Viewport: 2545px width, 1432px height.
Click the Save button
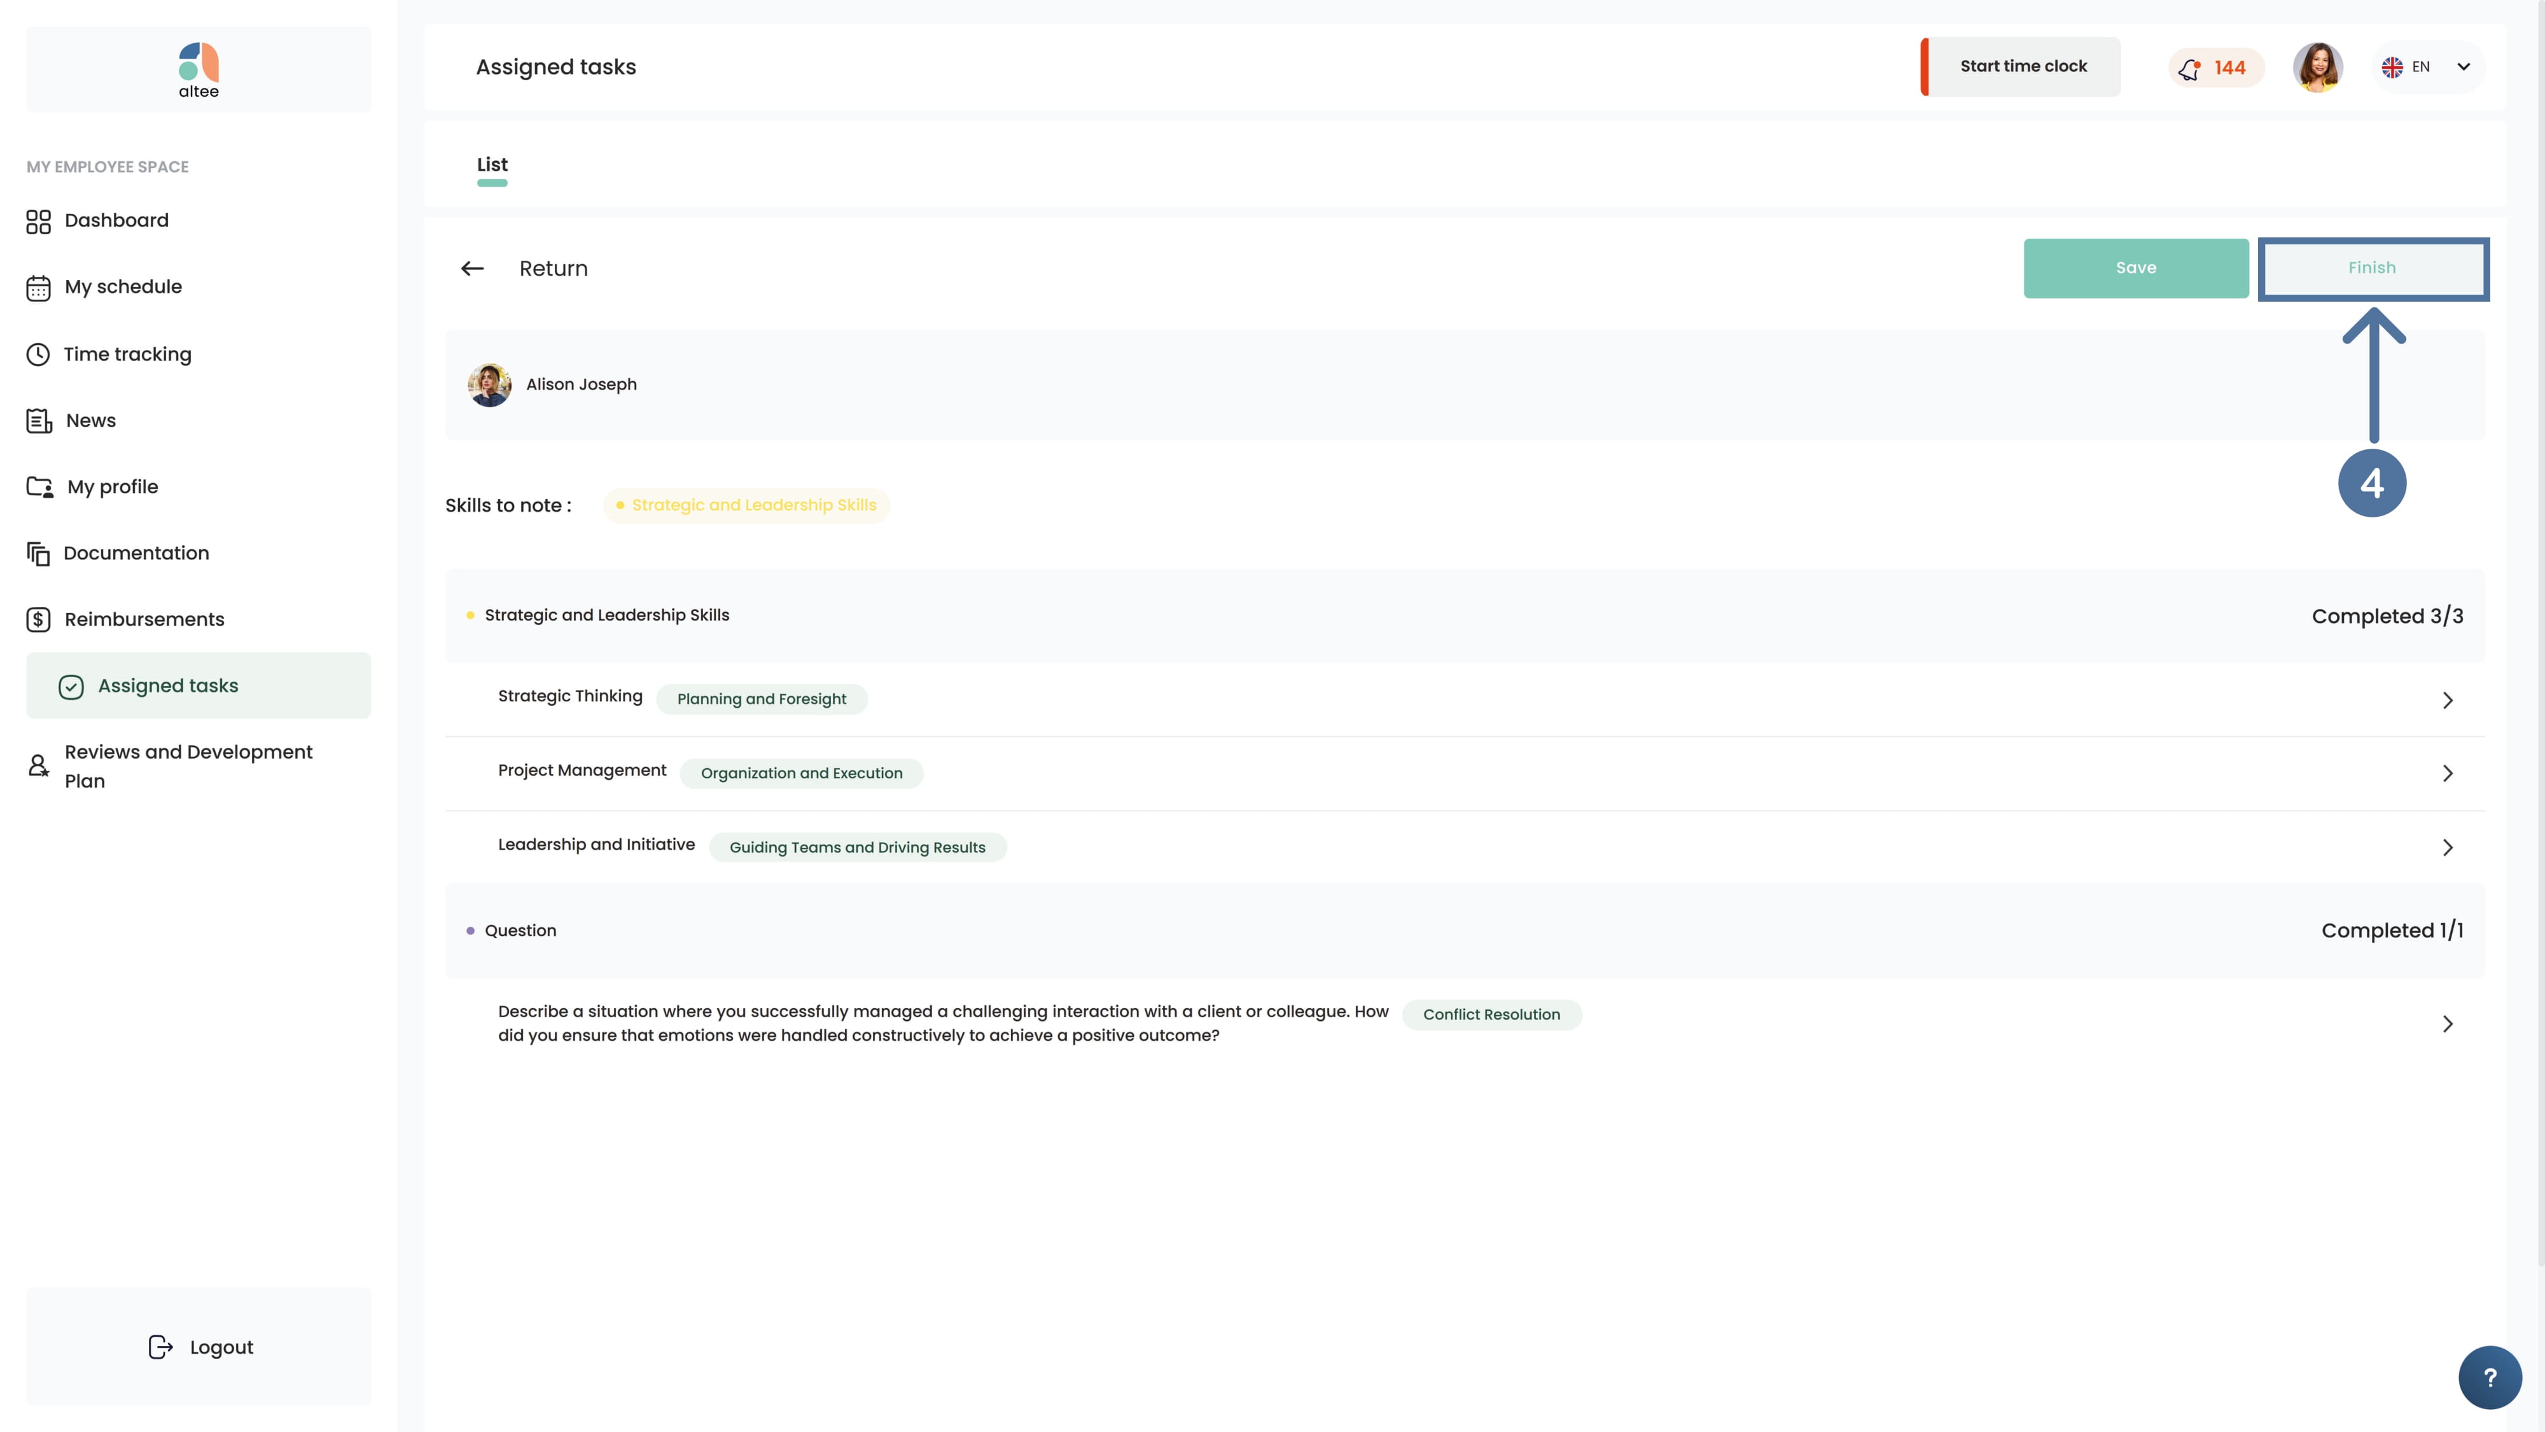tap(2136, 268)
